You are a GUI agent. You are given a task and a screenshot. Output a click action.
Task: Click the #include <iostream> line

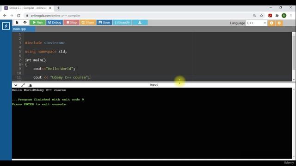[45, 43]
